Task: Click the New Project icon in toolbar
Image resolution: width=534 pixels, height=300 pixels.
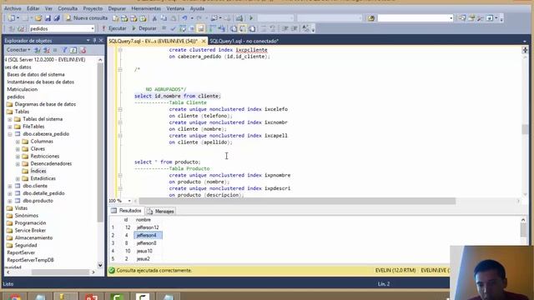Action: [12, 18]
